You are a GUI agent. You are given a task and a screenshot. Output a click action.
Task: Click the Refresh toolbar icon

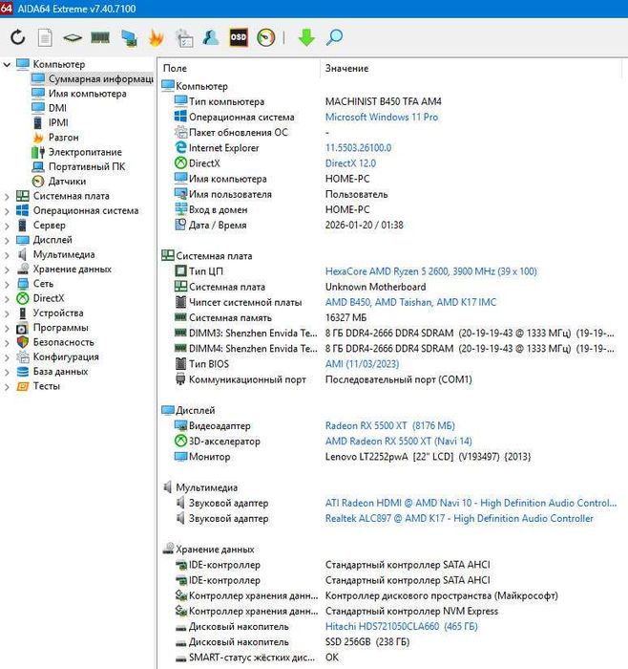(17, 37)
